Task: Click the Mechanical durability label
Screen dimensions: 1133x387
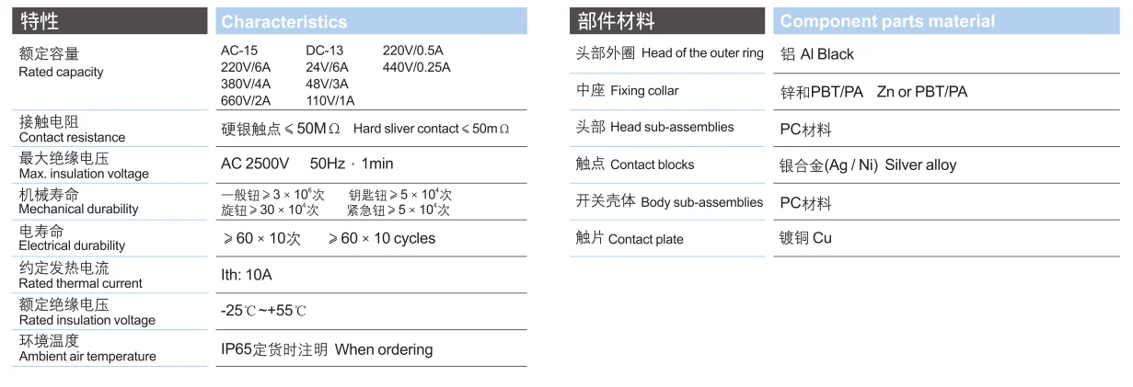Action: pyautogui.click(x=78, y=209)
